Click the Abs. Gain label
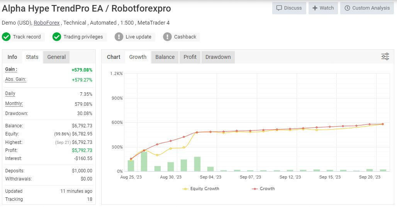Viewport: 397px width, 207px height. 15,79
